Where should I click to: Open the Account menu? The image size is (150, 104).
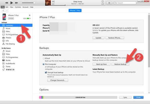pyautogui.click(x=25, y=7)
